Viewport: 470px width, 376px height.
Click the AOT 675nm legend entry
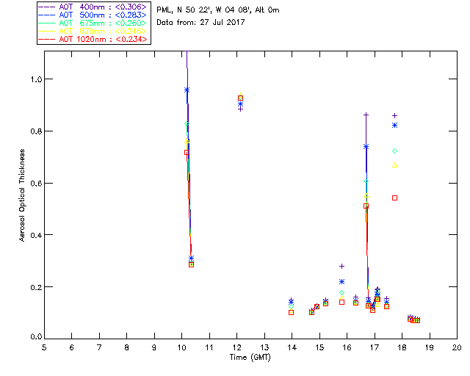pyautogui.click(x=93, y=23)
